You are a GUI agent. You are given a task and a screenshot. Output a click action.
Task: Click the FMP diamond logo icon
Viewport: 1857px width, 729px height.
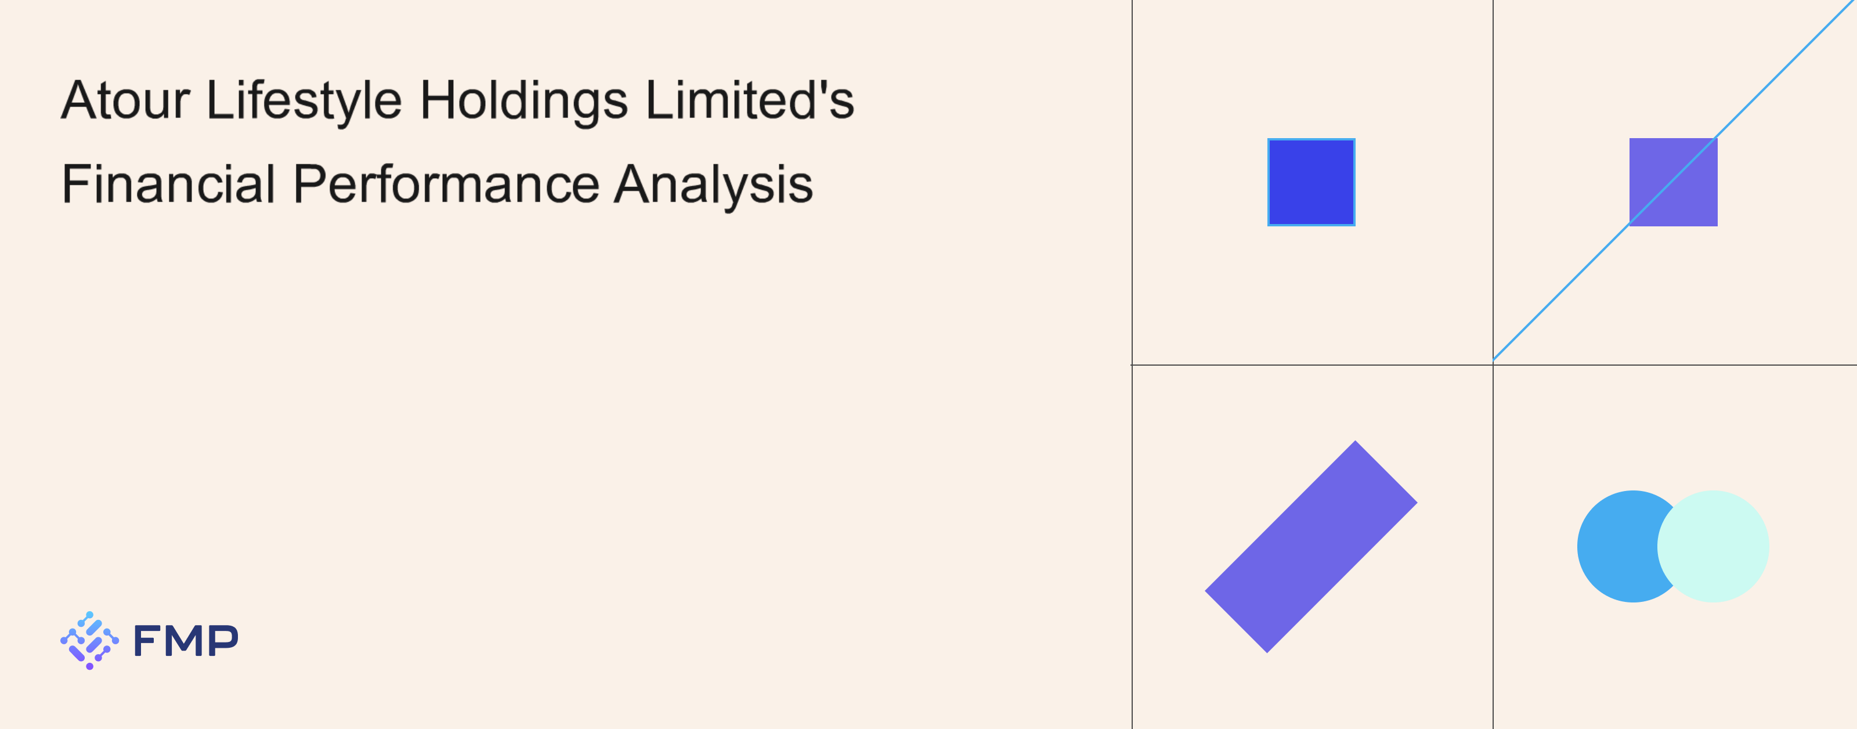click(x=89, y=640)
